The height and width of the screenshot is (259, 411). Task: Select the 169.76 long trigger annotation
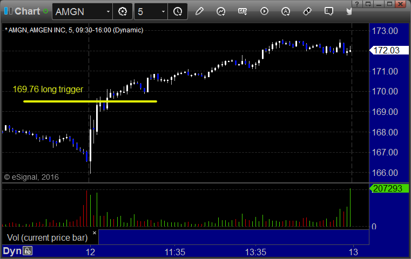(x=48, y=90)
